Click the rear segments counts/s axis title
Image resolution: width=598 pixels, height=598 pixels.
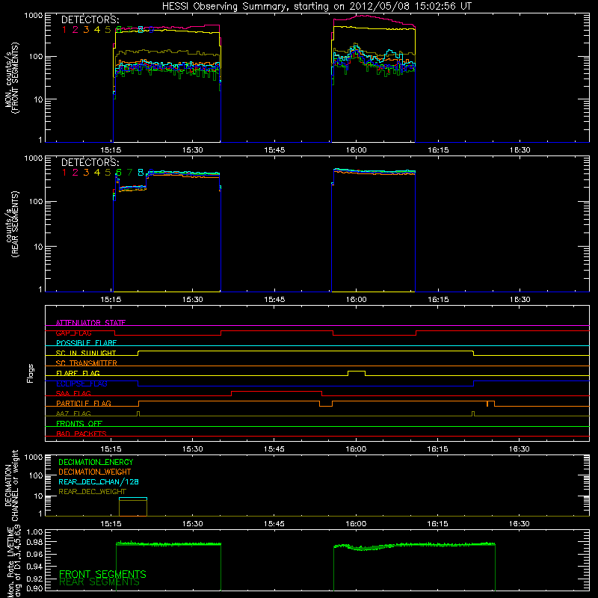click(12, 224)
